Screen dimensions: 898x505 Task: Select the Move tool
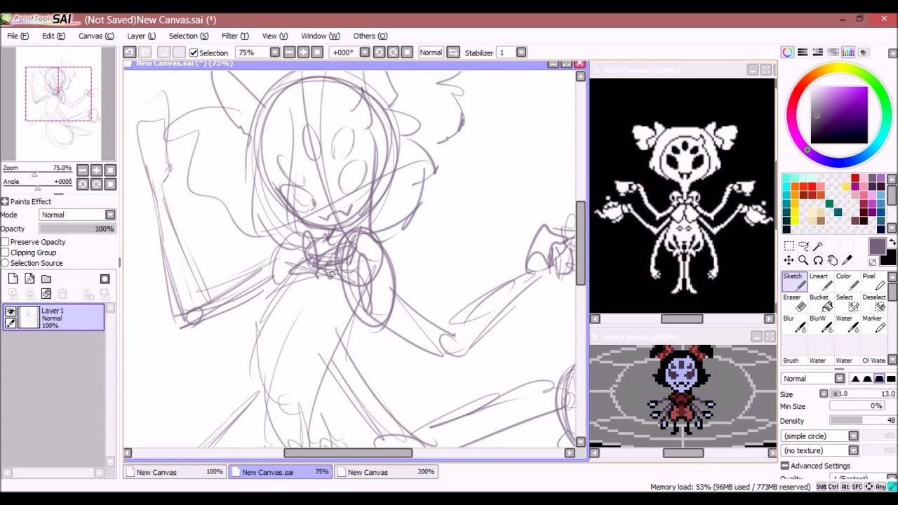pos(789,260)
